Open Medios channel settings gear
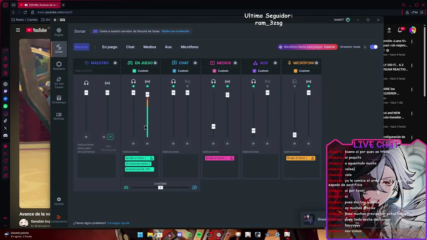427x240 pixels. click(235, 63)
